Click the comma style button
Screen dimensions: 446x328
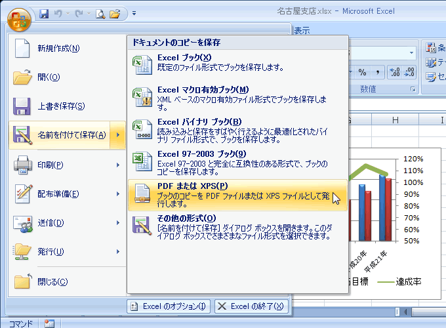pyautogui.click(x=377, y=72)
